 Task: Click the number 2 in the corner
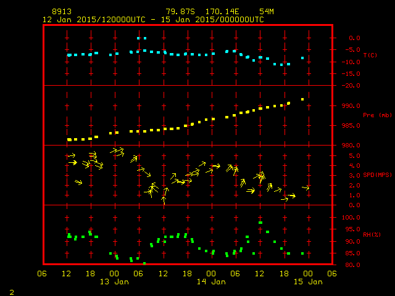point(12,292)
